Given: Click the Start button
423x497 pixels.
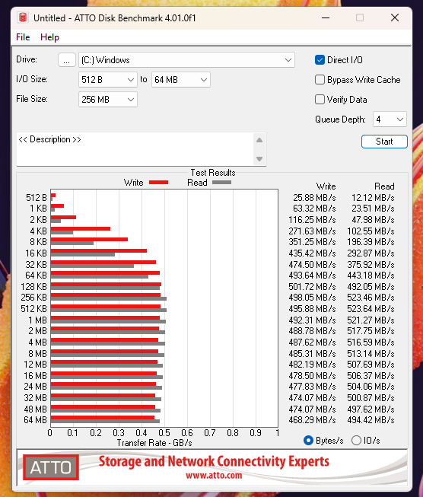Looking at the screenshot, I should (384, 142).
